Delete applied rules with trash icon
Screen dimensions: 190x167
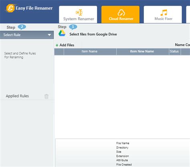pyautogui.click(x=46, y=96)
